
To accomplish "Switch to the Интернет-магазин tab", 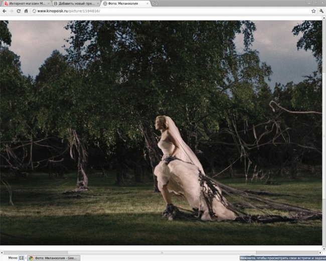I will pyautogui.click(x=25, y=4).
